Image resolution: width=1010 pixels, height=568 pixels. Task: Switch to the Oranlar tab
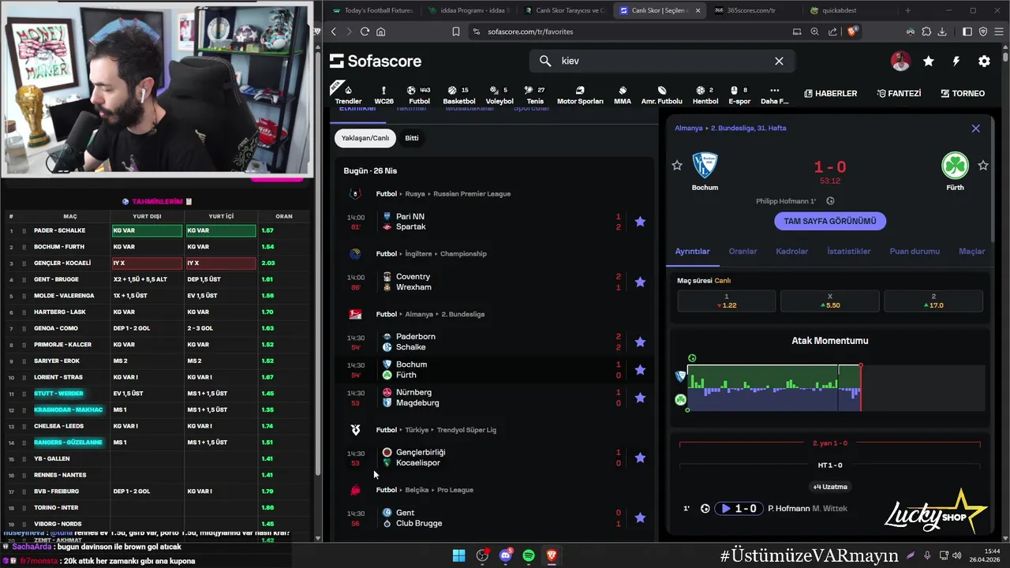[743, 251]
